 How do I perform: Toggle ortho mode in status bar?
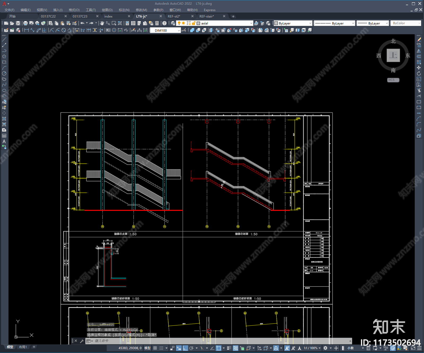click(185, 348)
